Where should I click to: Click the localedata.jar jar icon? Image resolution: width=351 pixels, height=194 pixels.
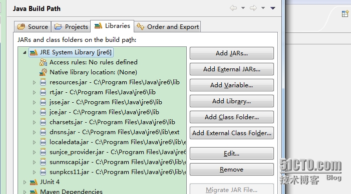tap(43, 142)
